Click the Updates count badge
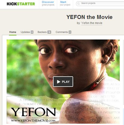This screenshot has height=125, width=124. (x=32, y=32)
